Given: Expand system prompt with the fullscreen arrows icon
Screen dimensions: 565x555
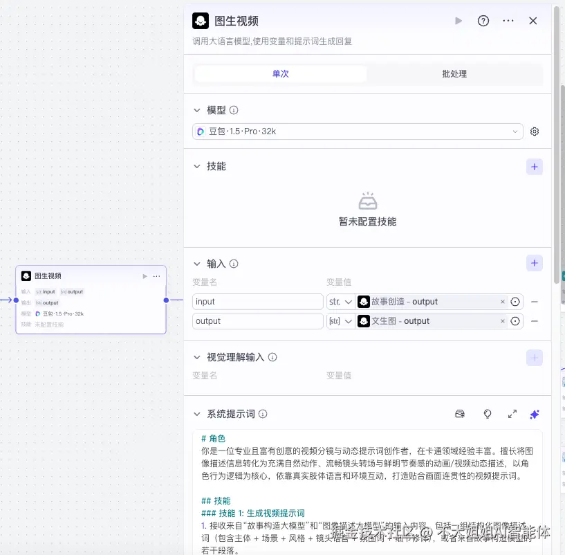Looking at the screenshot, I should point(512,413).
